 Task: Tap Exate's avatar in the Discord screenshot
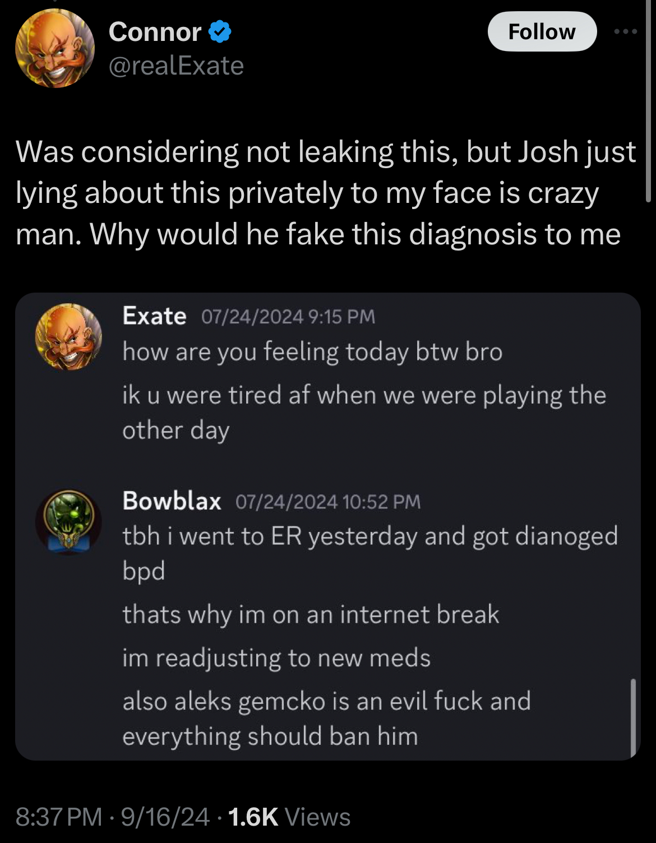click(x=68, y=336)
